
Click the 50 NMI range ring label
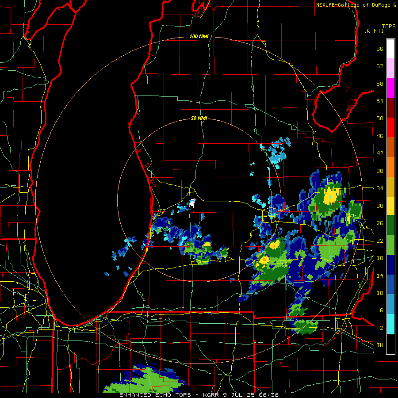[x=199, y=118]
